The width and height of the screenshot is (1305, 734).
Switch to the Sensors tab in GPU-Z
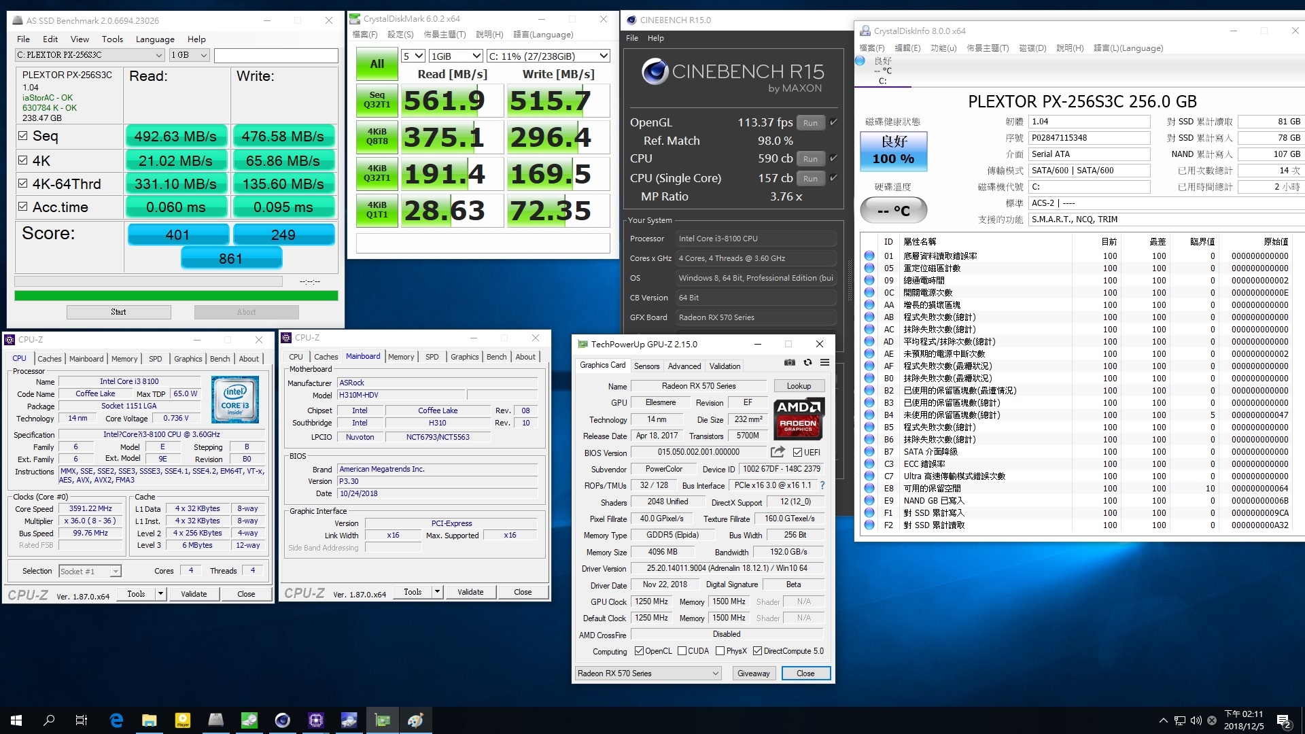pos(646,366)
